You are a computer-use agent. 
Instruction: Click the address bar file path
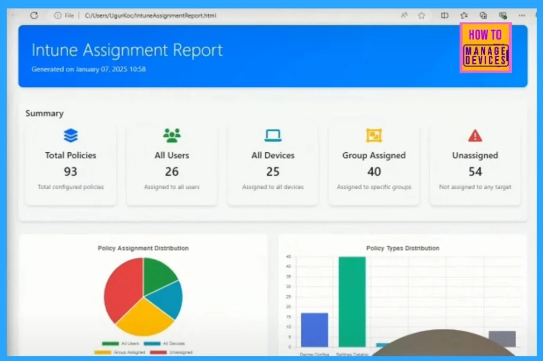click(x=150, y=15)
